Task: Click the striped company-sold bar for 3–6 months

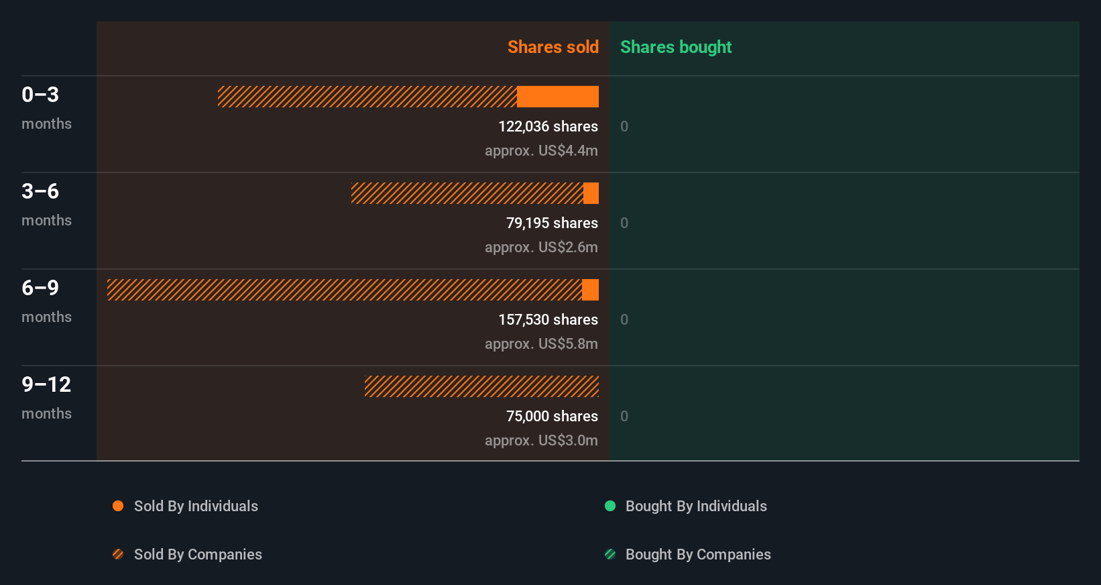Action: click(x=467, y=193)
